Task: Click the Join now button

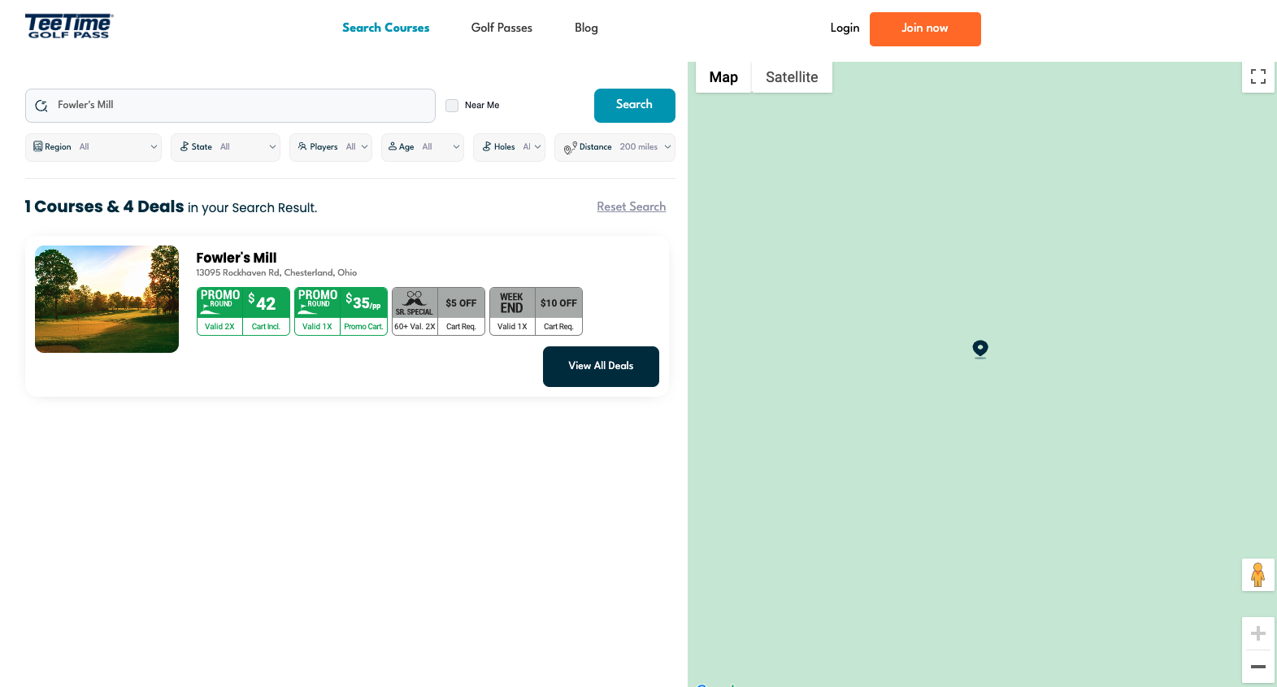Action: 925,29
